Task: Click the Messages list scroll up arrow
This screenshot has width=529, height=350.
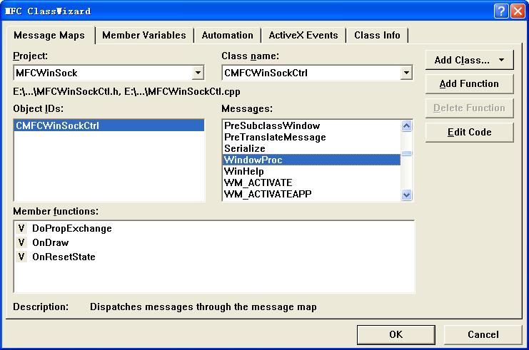Action: [406, 126]
